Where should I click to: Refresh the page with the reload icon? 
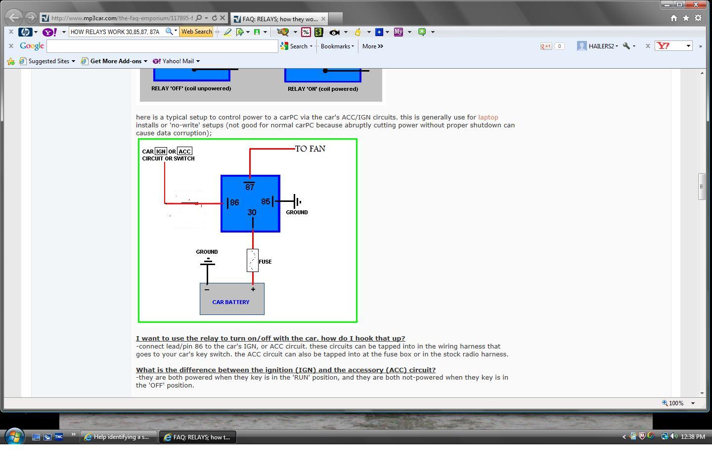point(214,18)
